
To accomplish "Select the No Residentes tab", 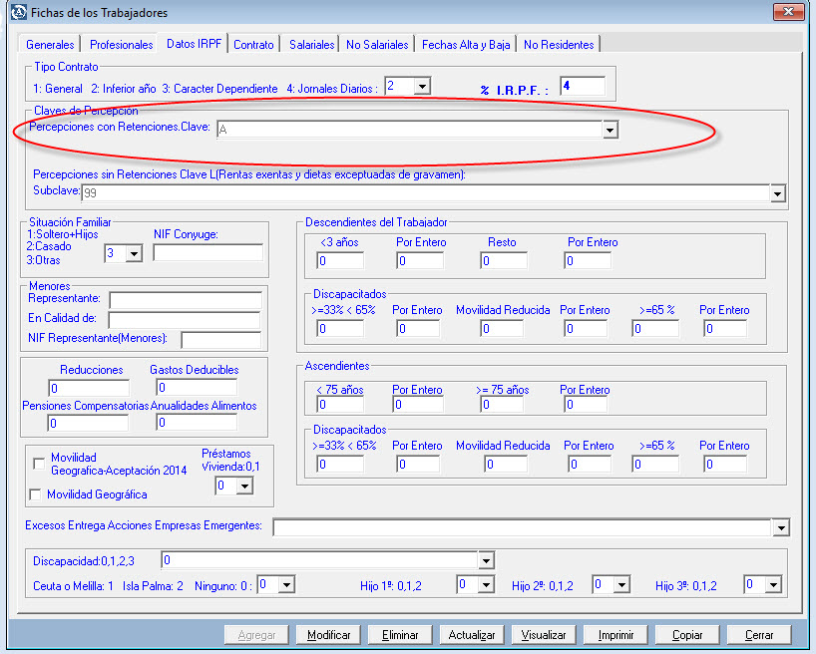I will click(559, 45).
